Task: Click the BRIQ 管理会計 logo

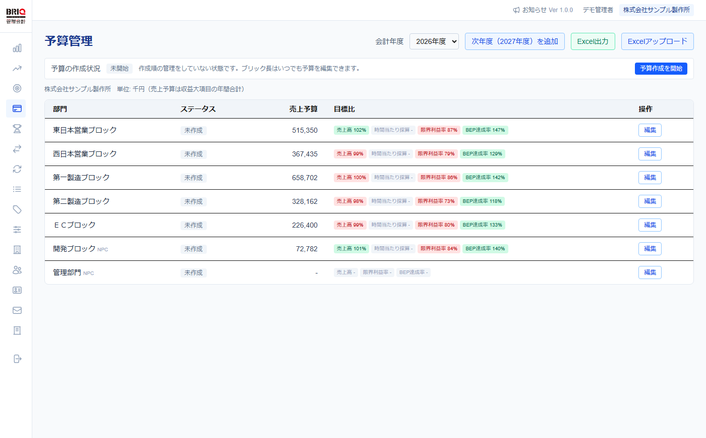Action: (16, 16)
